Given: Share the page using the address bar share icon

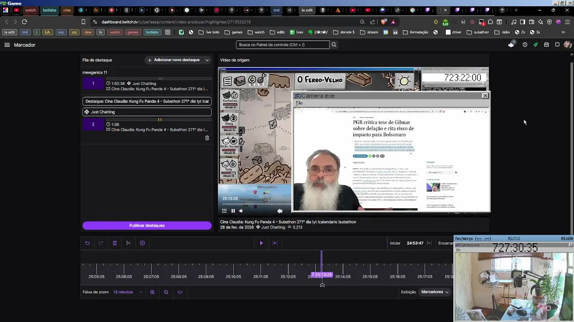Looking at the screenshot, I should 373,21.
